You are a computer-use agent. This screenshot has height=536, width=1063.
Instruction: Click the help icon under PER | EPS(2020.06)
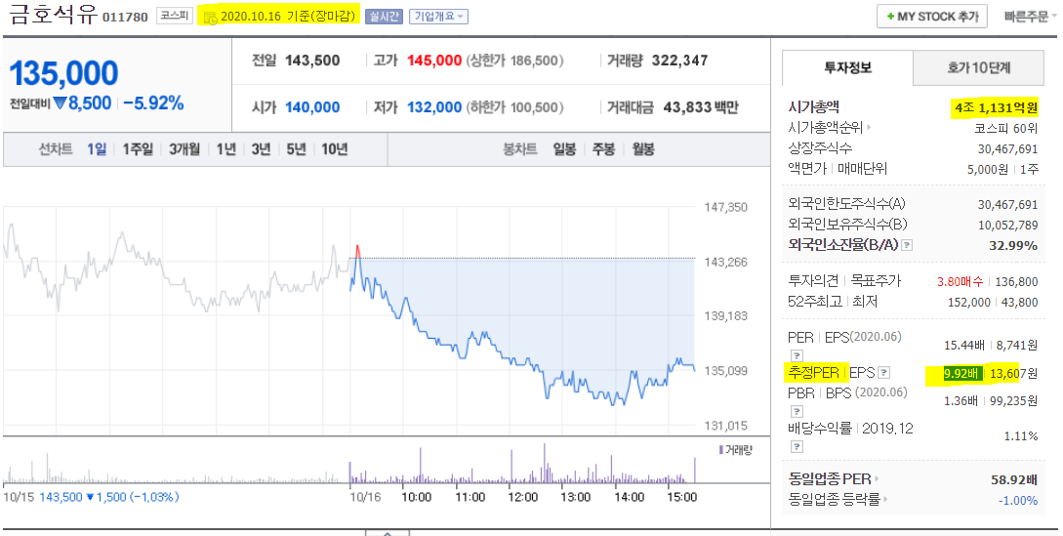[x=797, y=355]
